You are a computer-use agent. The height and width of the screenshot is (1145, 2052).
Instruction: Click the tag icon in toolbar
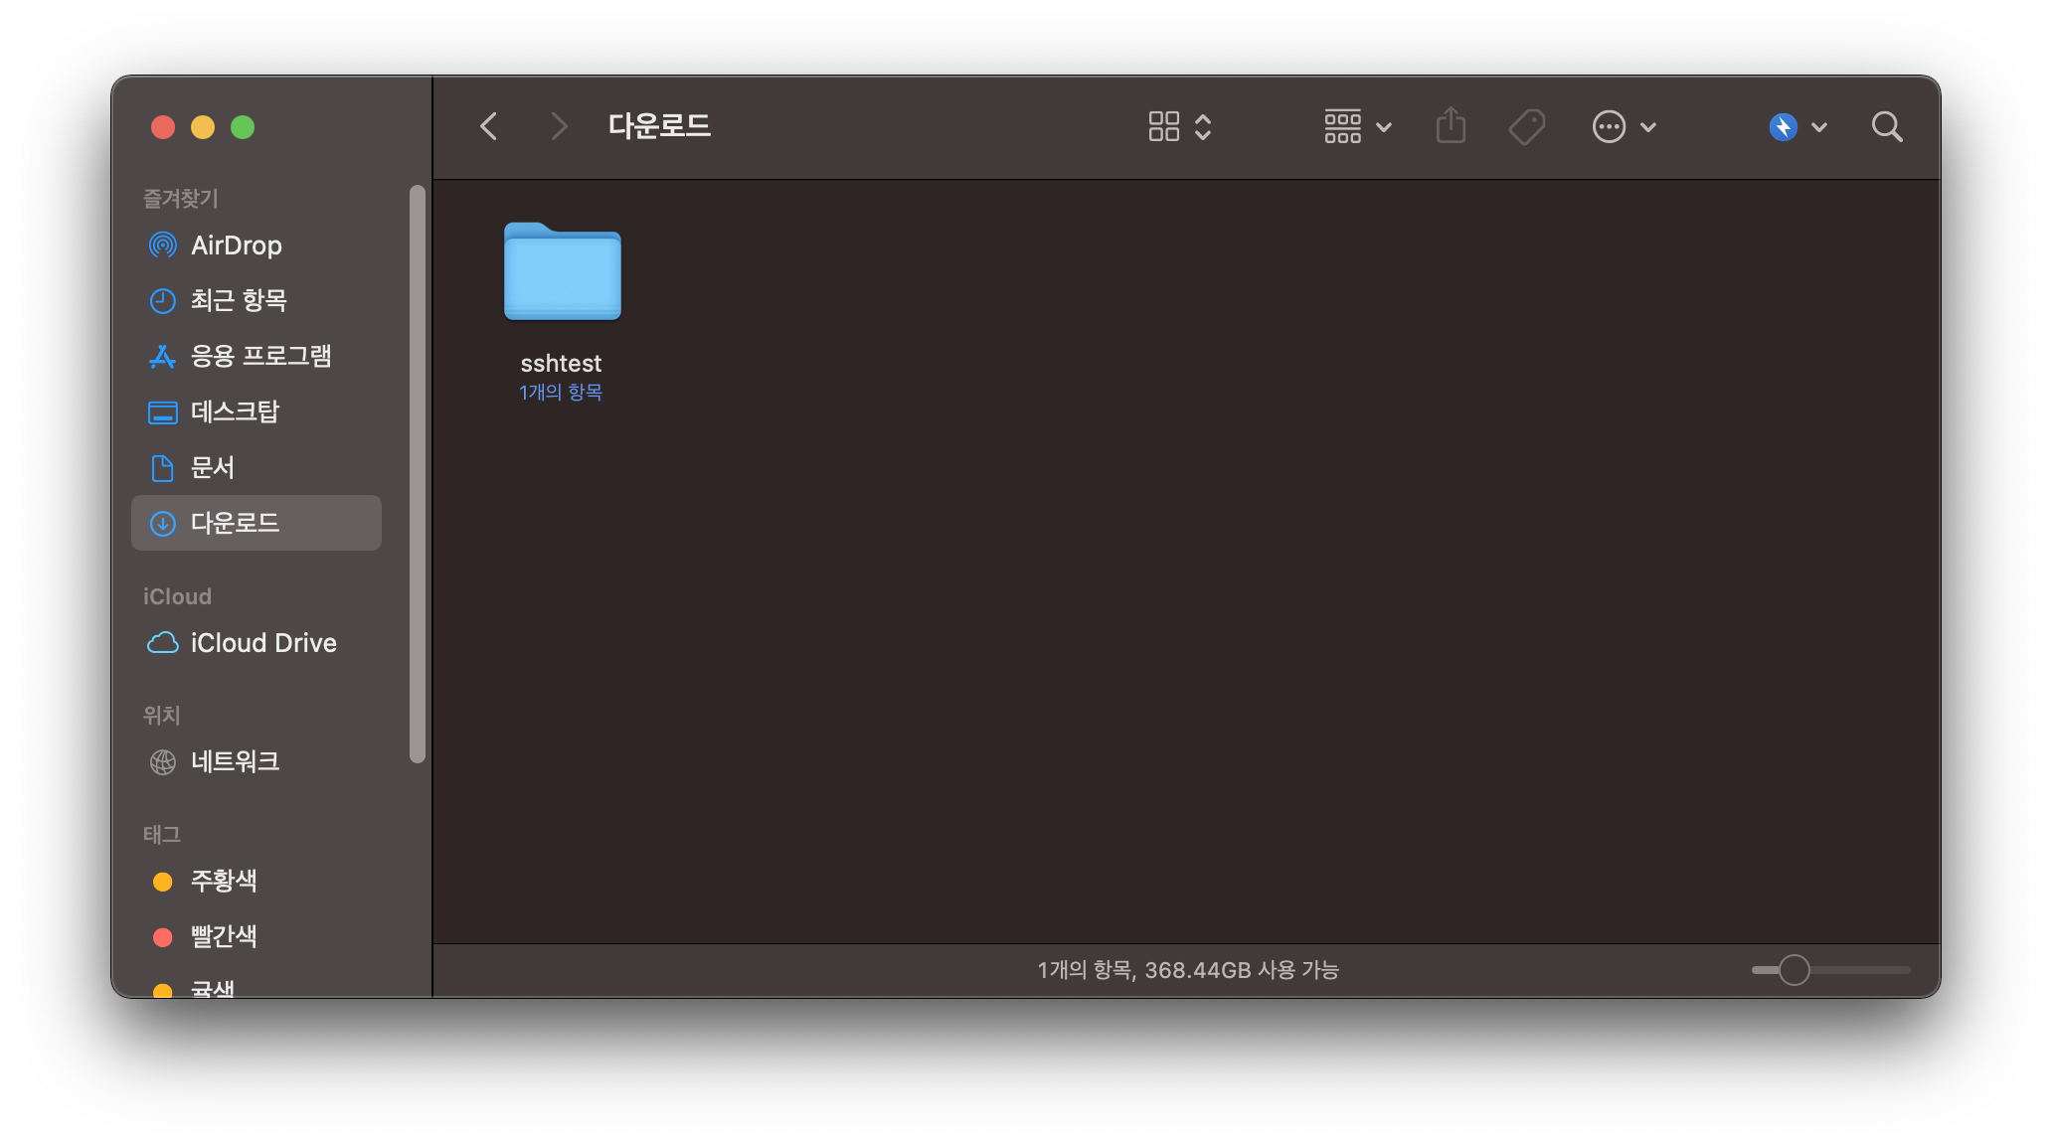(1526, 126)
